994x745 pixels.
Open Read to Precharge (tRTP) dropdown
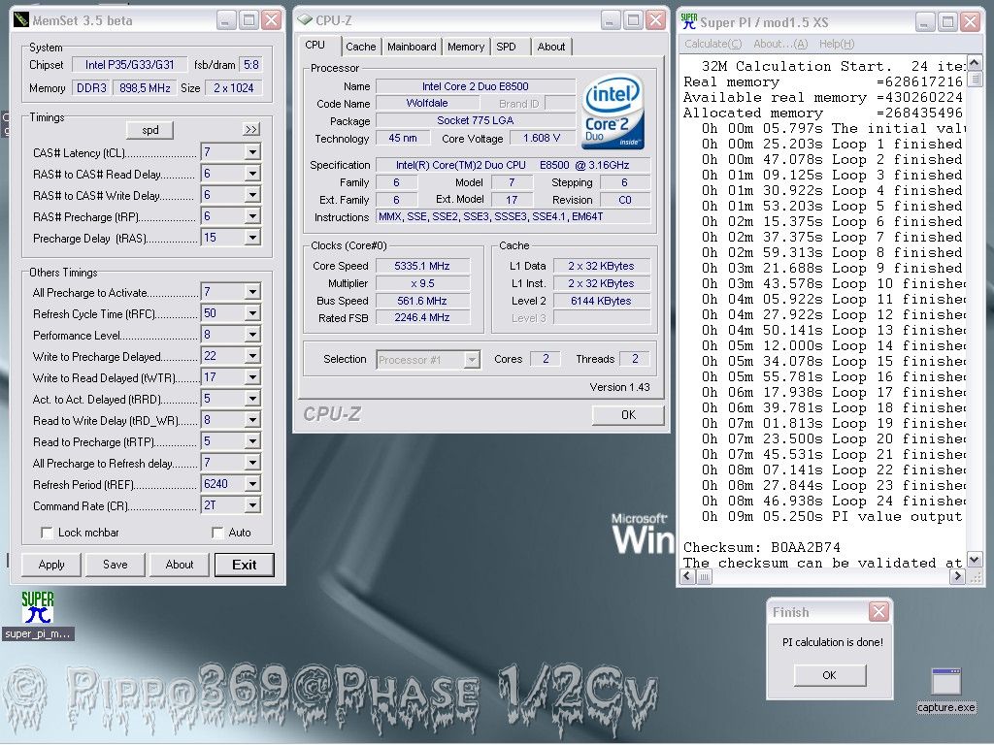pyautogui.click(x=252, y=441)
